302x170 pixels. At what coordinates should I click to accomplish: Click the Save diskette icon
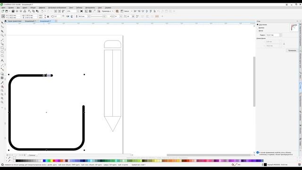[13, 11]
